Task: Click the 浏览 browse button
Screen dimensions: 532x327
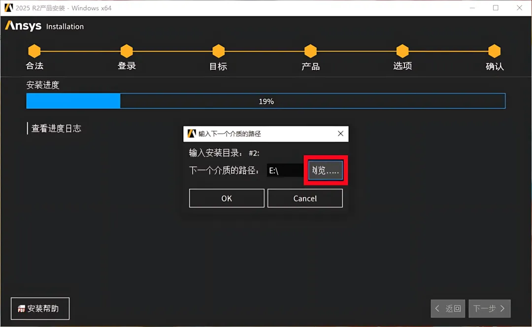Action: 326,170
